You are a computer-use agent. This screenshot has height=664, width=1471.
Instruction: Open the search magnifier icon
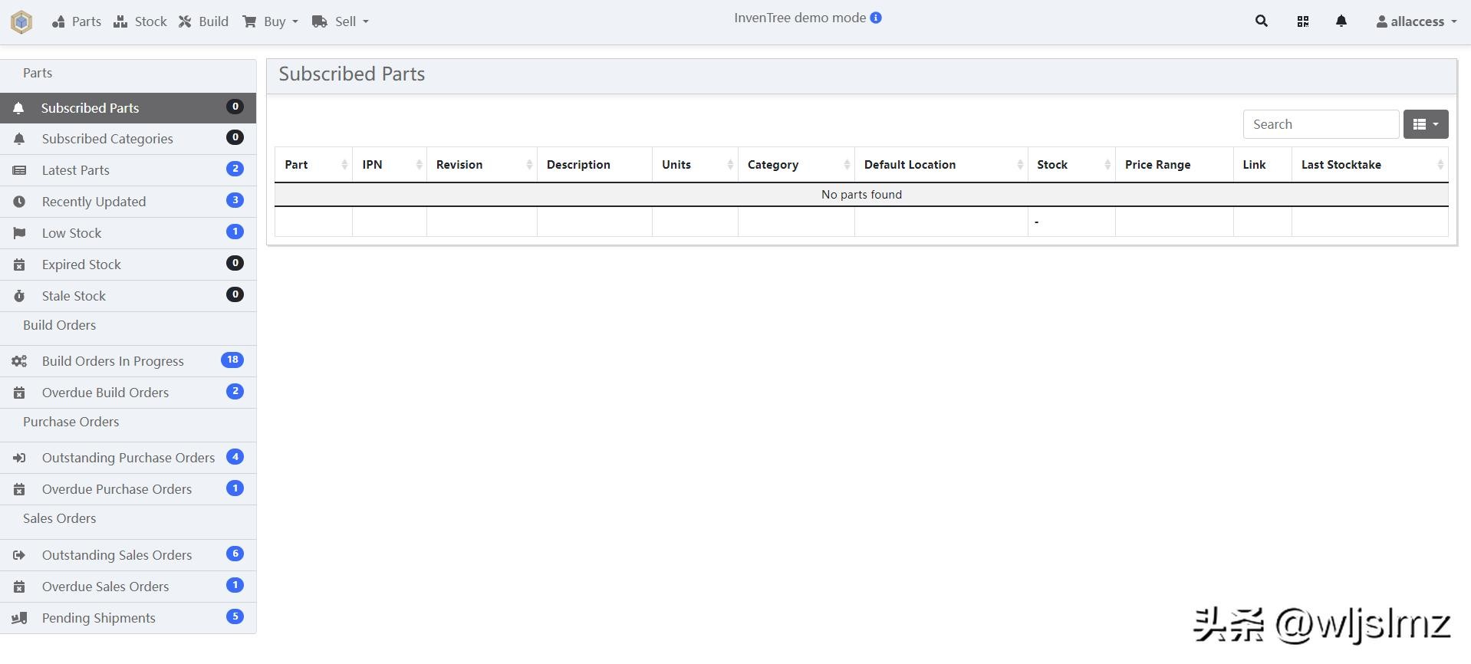click(x=1261, y=21)
